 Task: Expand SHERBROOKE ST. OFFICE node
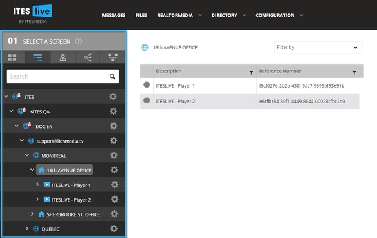[x=32, y=214]
